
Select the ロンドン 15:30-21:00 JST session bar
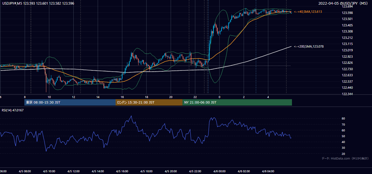[x=149, y=102]
